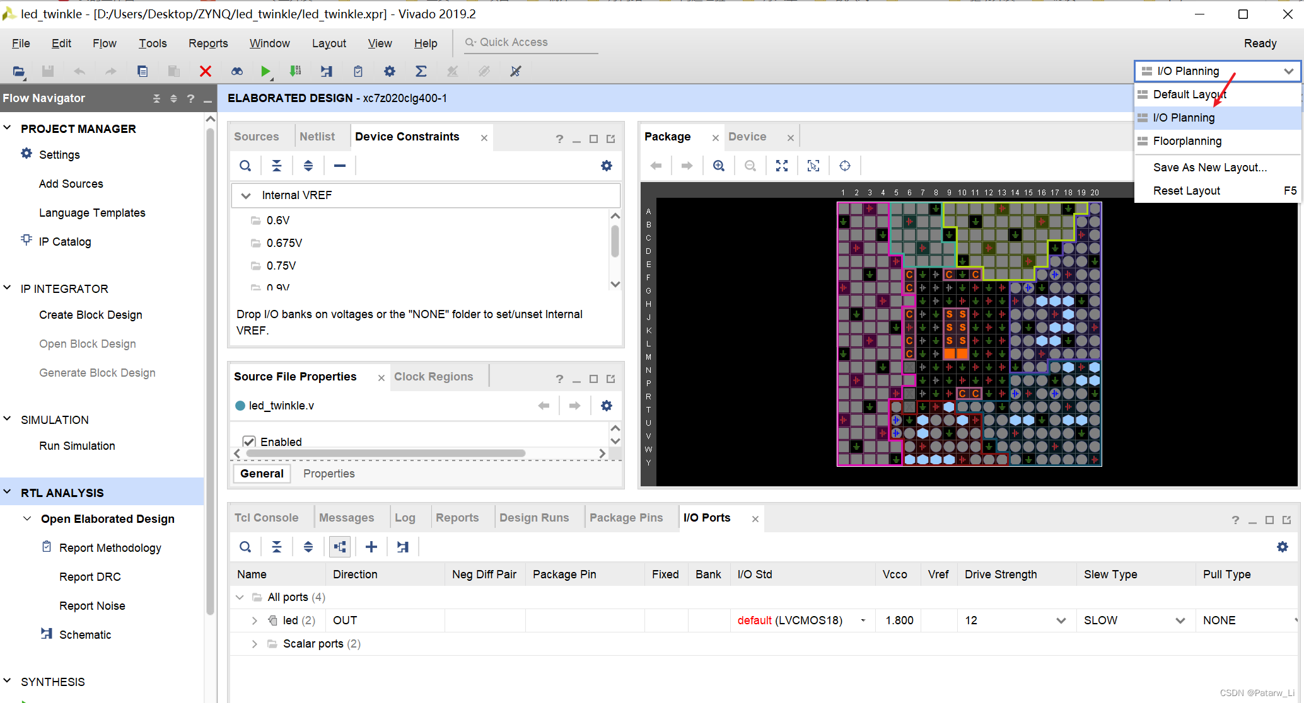Image resolution: width=1304 pixels, height=703 pixels.
Task: Select Floorplanning from layout list
Action: (1187, 141)
